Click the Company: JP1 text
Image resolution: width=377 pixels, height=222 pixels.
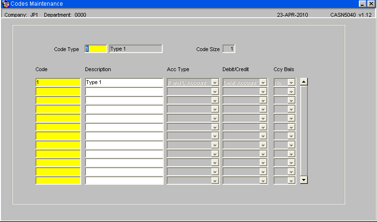click(x=21, y=15)
